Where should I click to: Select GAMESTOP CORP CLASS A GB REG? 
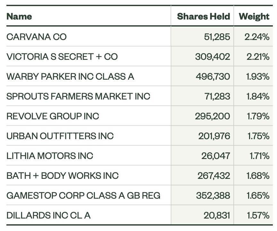83,195
